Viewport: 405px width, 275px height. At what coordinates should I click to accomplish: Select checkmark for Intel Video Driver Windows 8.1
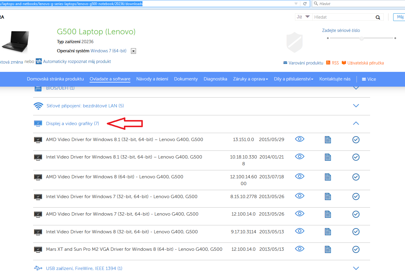[356, 157]
